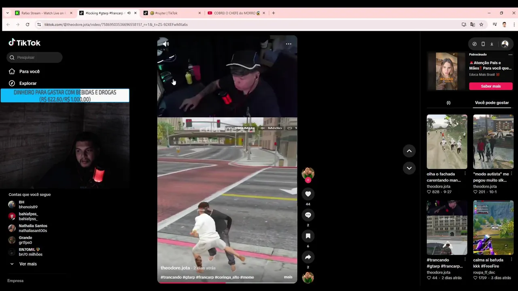Bookmark this page with the star icon
The width and height of the screenshot is (518, 291).
[x=481, y=25]
